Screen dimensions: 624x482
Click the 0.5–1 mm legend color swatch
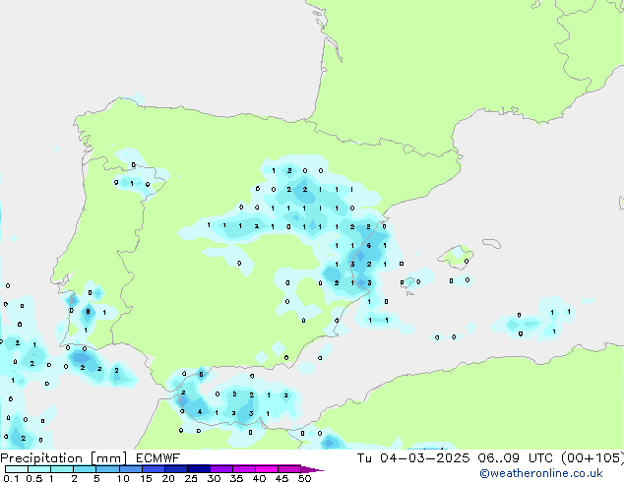[x=39, y=469]
